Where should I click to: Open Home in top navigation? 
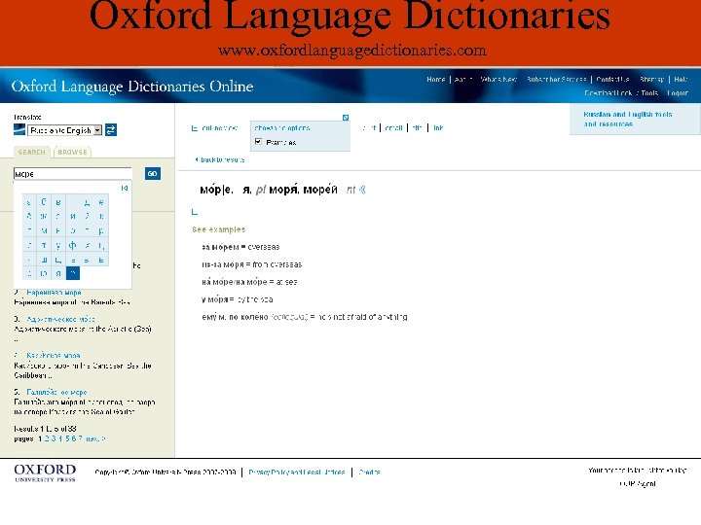(x=436, y=80)
